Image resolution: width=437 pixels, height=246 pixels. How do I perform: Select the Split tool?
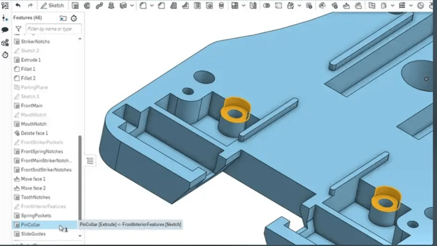pos(278,6)
